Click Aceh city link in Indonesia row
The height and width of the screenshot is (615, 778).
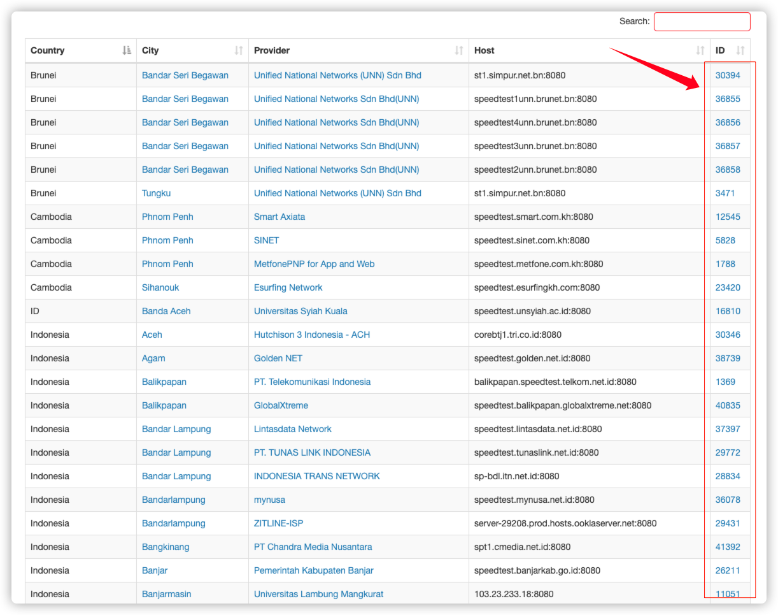pyautogui.click(x=152, y=335)
